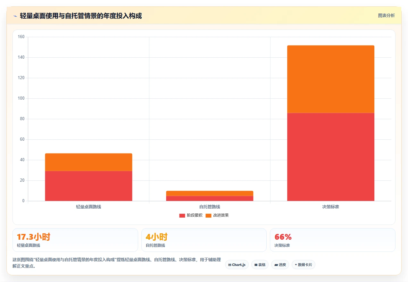Select the 进度 tag
The image size is (408, 282).
point(280,265)
